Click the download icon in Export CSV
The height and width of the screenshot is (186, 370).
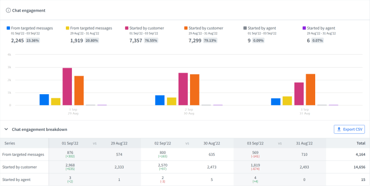pos(339,129)
